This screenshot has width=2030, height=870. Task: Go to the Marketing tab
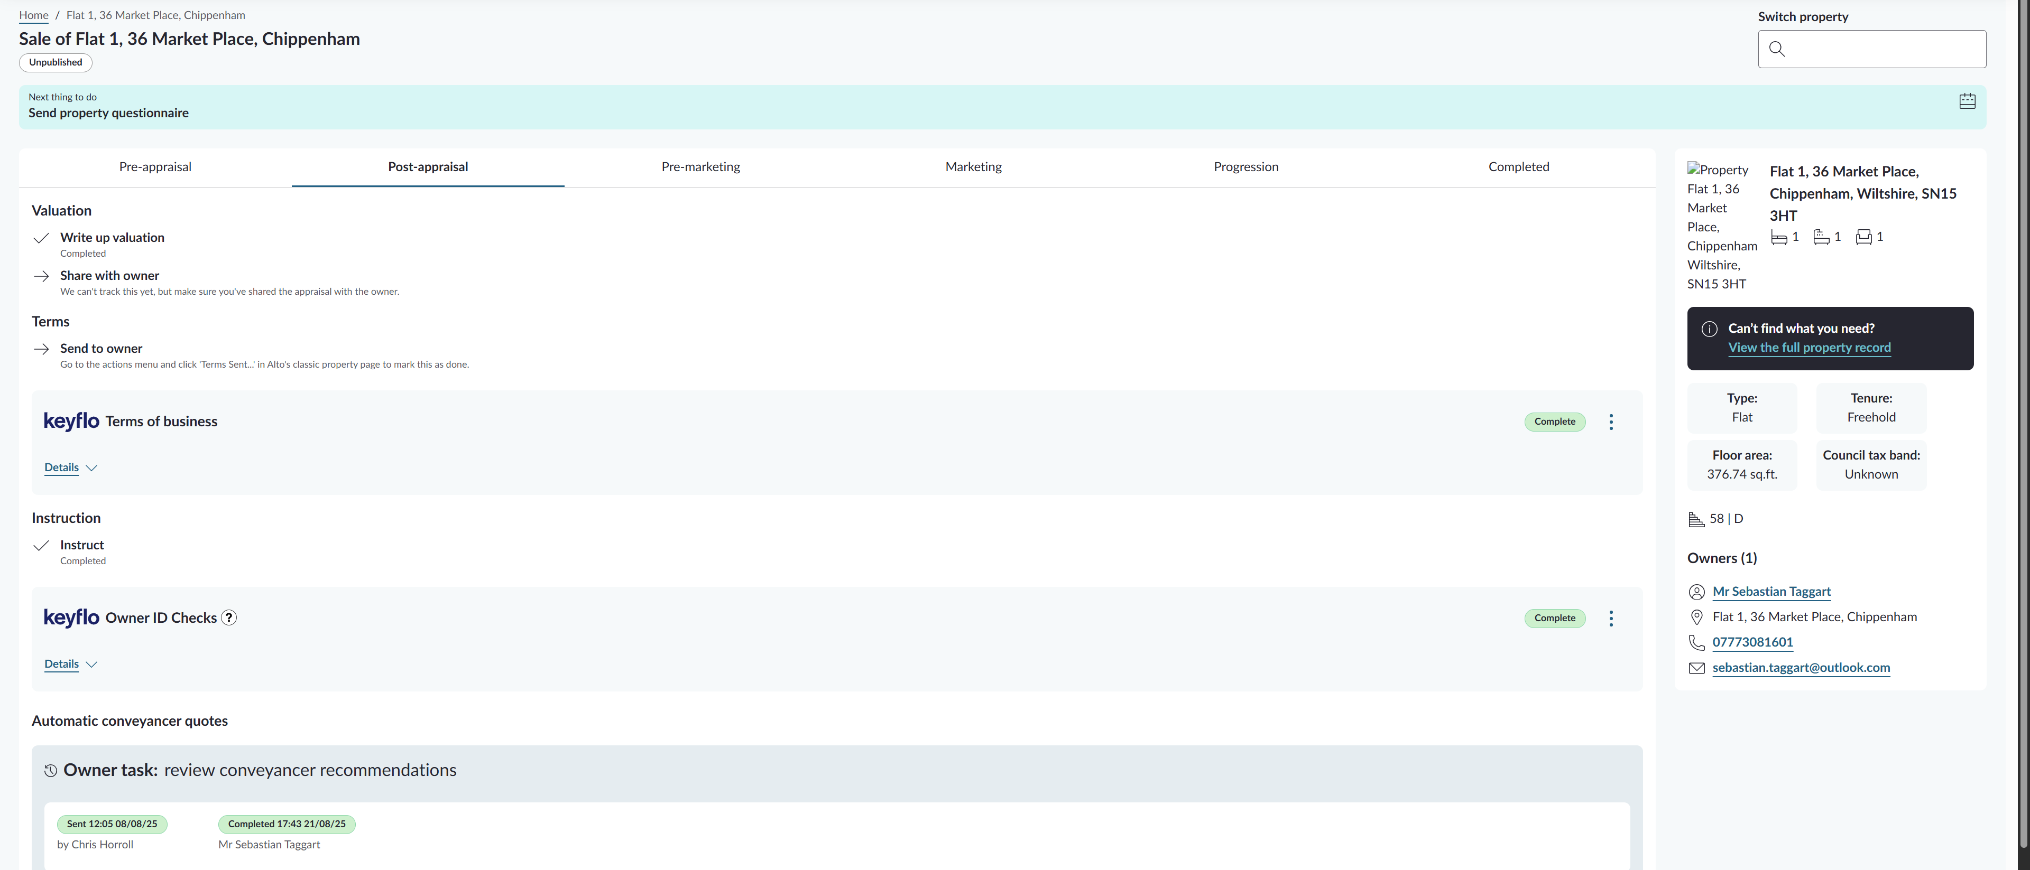click(973, 167)
